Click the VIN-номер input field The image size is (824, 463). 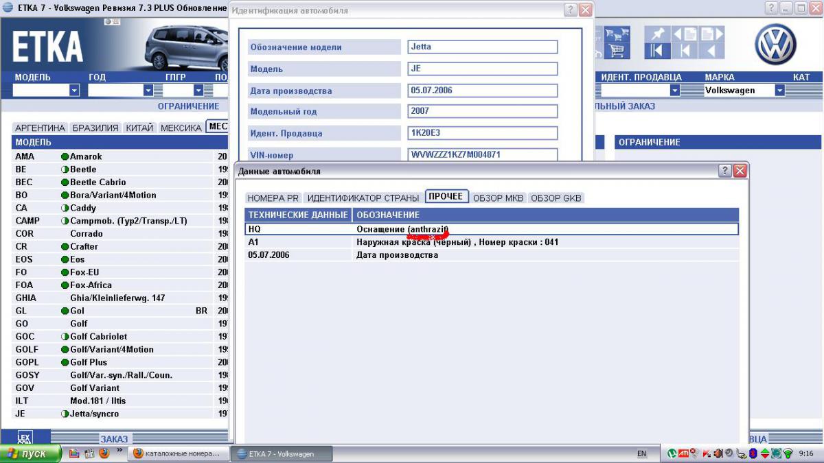pos(482,155)
